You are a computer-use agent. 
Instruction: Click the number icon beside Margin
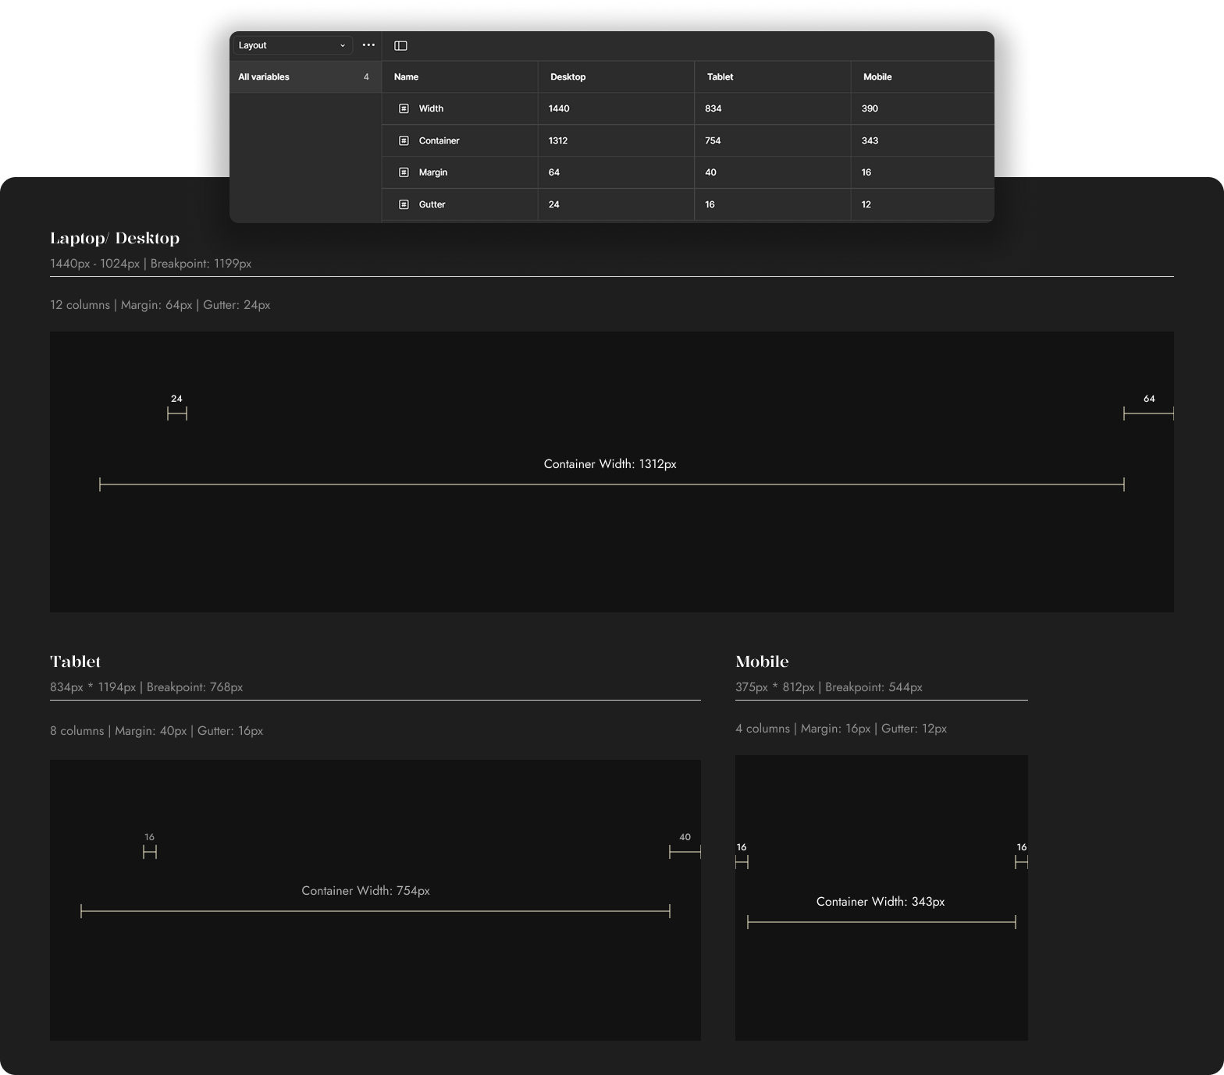(x=404, y=172)
